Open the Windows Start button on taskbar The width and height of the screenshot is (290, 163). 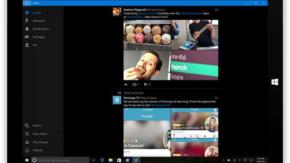27,160
